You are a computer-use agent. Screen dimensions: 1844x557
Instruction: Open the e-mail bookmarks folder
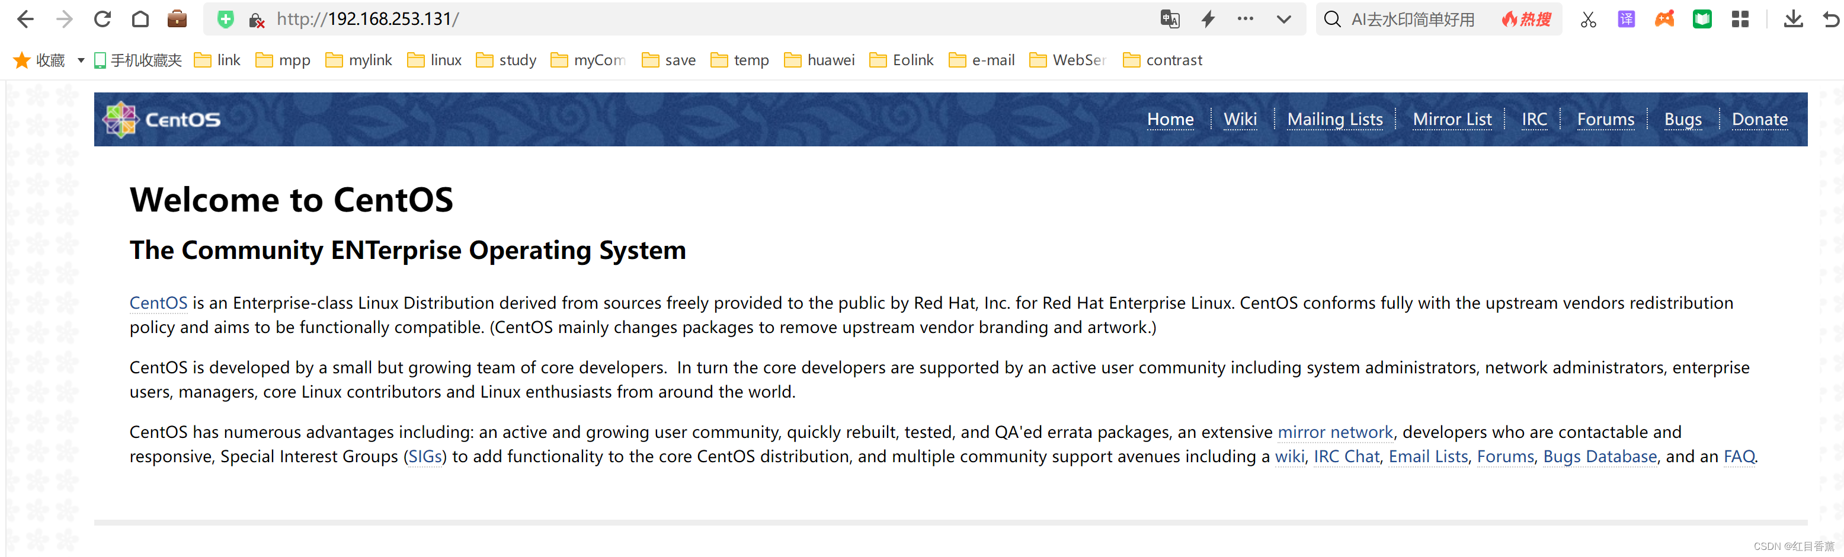(981, 60)
